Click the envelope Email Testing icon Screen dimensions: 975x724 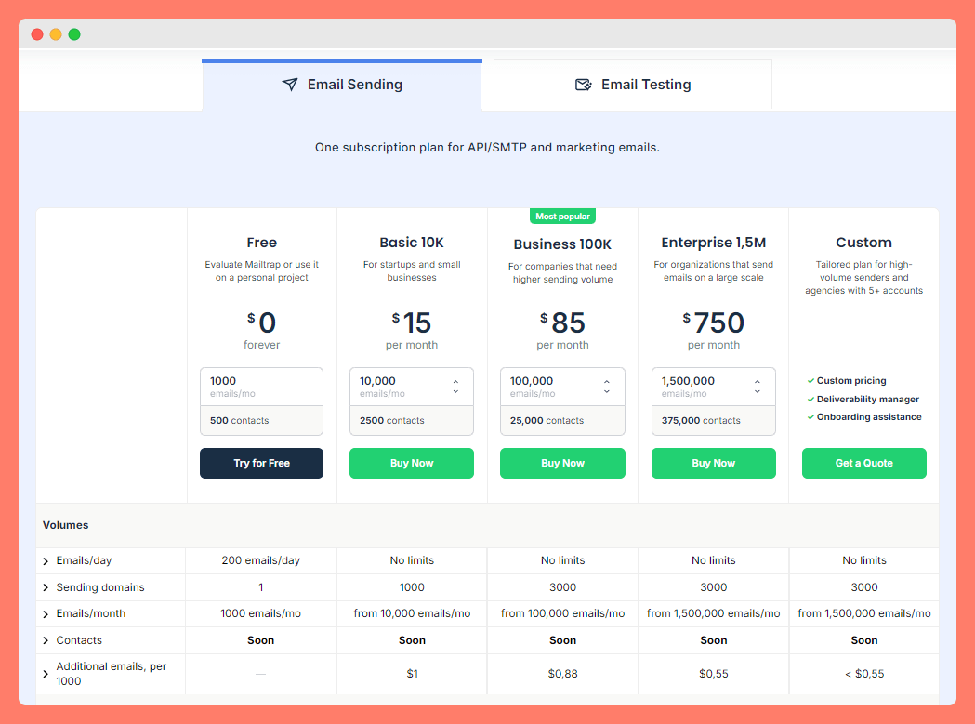(584, 85)
